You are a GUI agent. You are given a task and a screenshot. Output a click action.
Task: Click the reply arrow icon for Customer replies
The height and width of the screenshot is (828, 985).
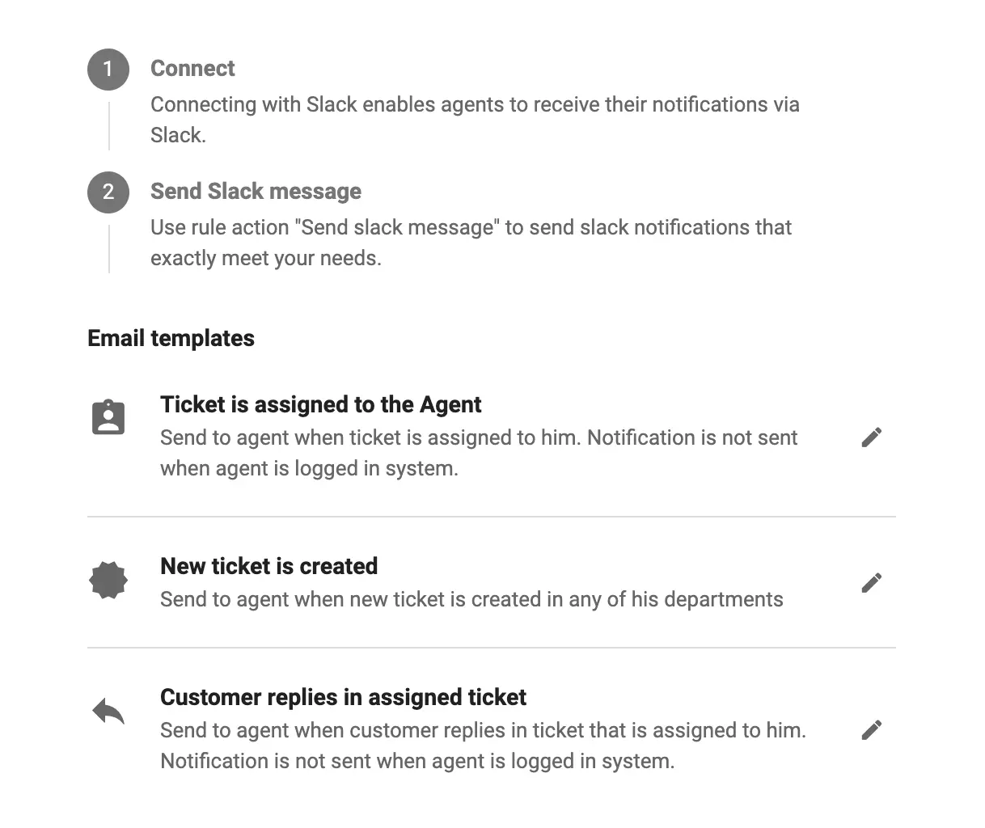108,711
